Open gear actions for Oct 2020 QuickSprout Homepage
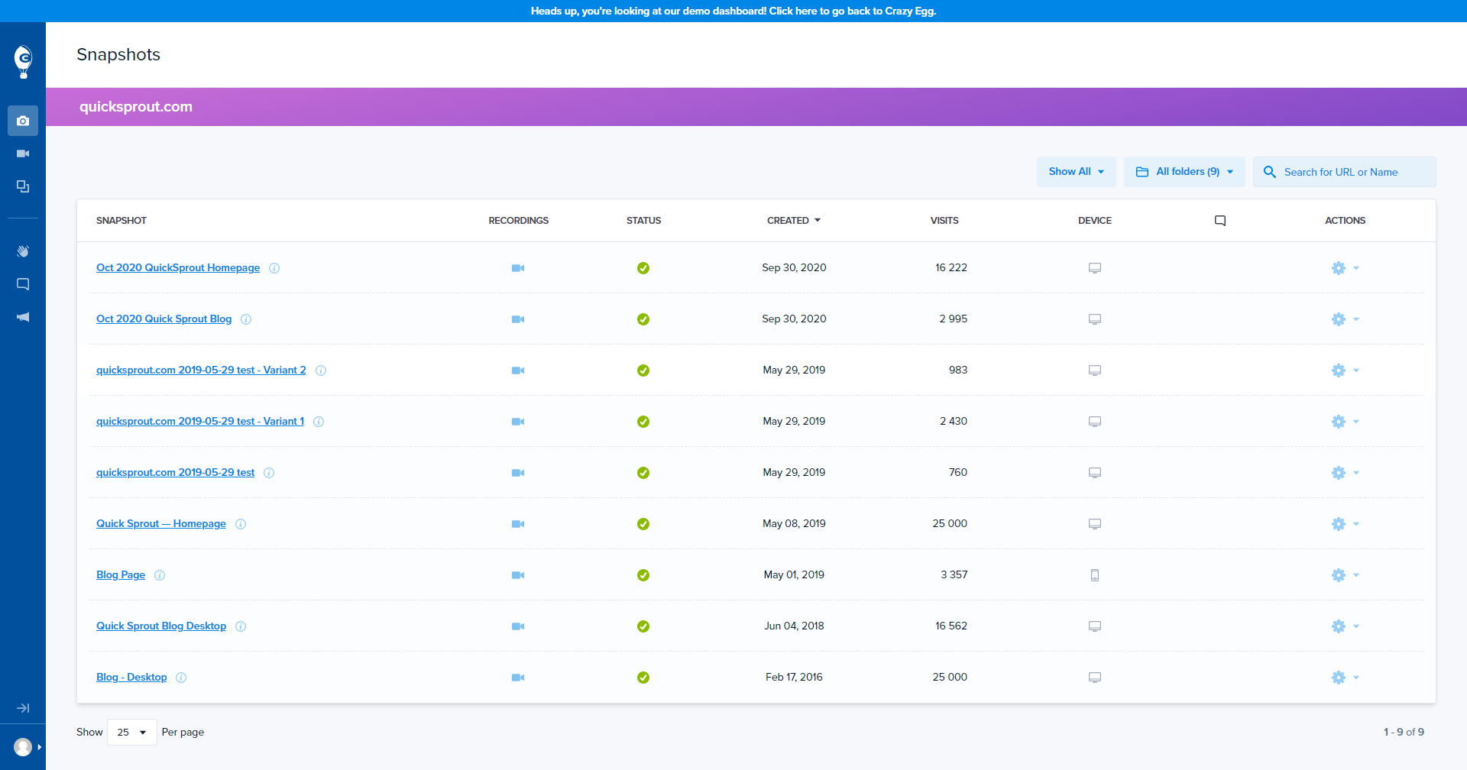The image size is (1467, 770). coord(1345,268)
